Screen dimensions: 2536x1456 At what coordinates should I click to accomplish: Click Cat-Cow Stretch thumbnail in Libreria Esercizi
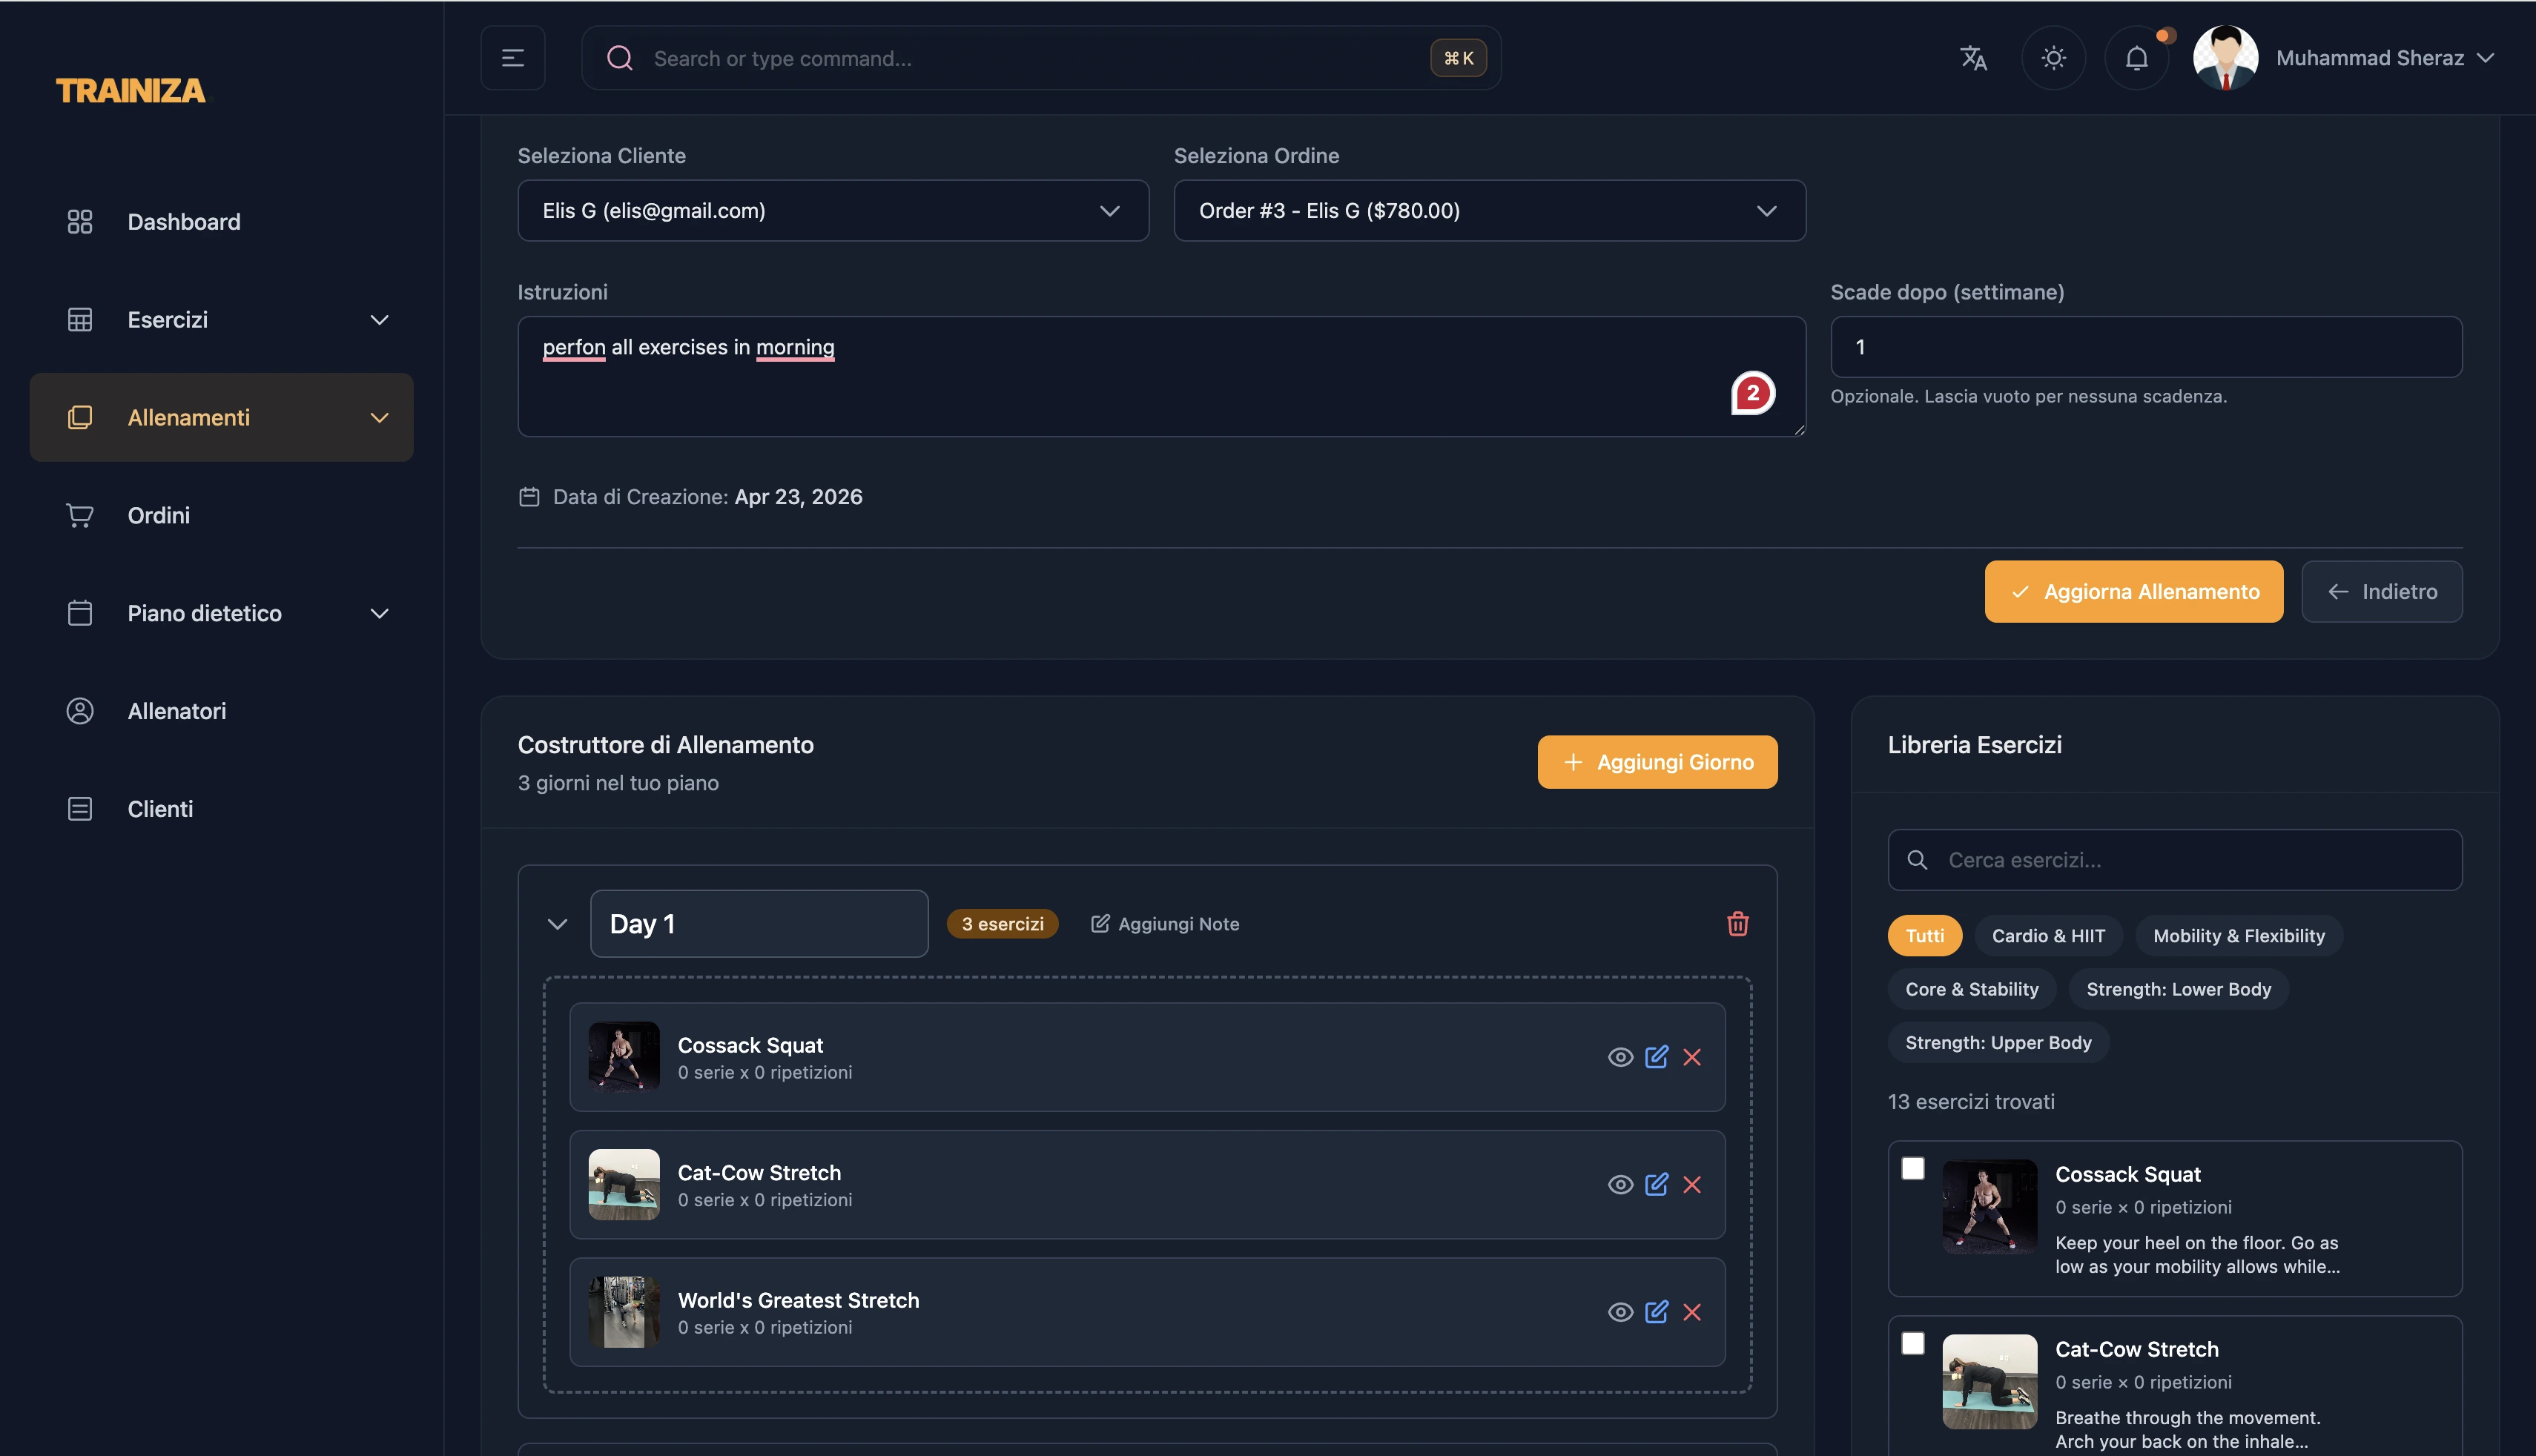tap(1989, 1382)
